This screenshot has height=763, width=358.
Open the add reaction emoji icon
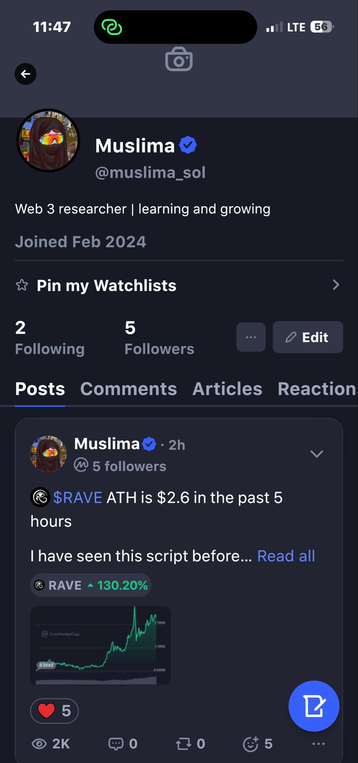point(251,744)
